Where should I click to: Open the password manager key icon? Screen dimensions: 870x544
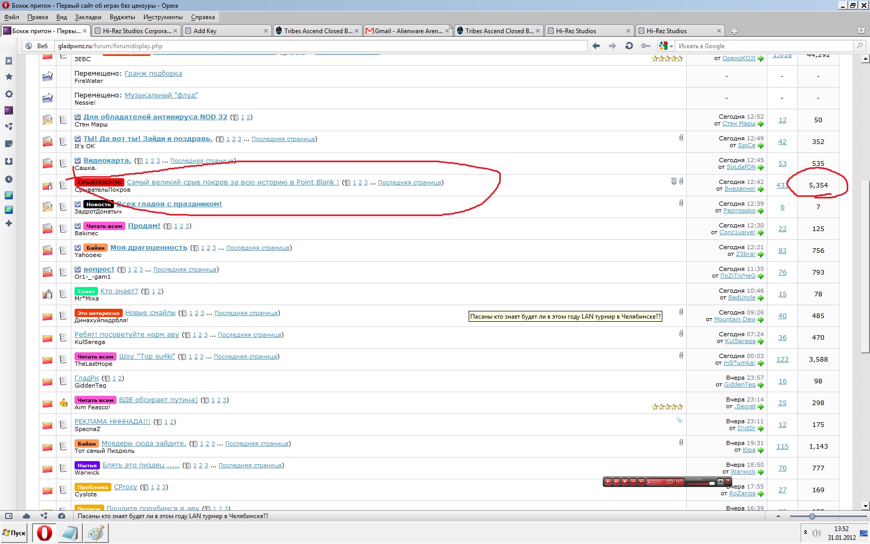pos(645,46)
